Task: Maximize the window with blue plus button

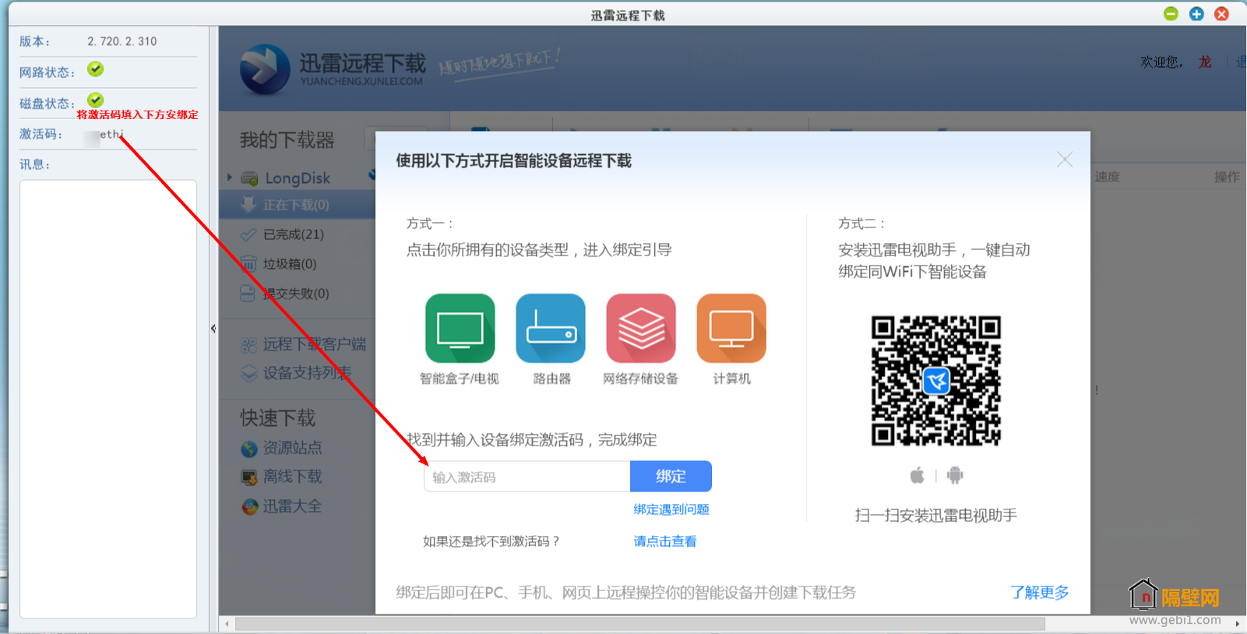Action: [x=1196, y=13]
